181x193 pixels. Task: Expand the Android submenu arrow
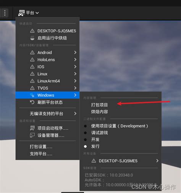[75, 52]
